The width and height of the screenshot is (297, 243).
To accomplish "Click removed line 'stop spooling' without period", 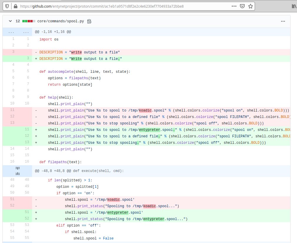I will 146,123.
